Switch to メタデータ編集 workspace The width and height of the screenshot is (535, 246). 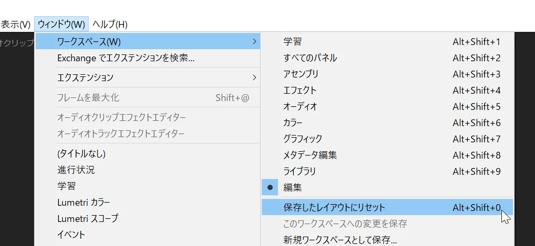[x=387, y=155]
